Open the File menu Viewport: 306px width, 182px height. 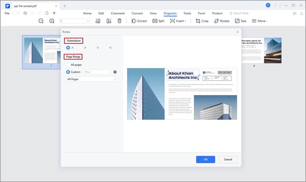[x=7, y=13]
